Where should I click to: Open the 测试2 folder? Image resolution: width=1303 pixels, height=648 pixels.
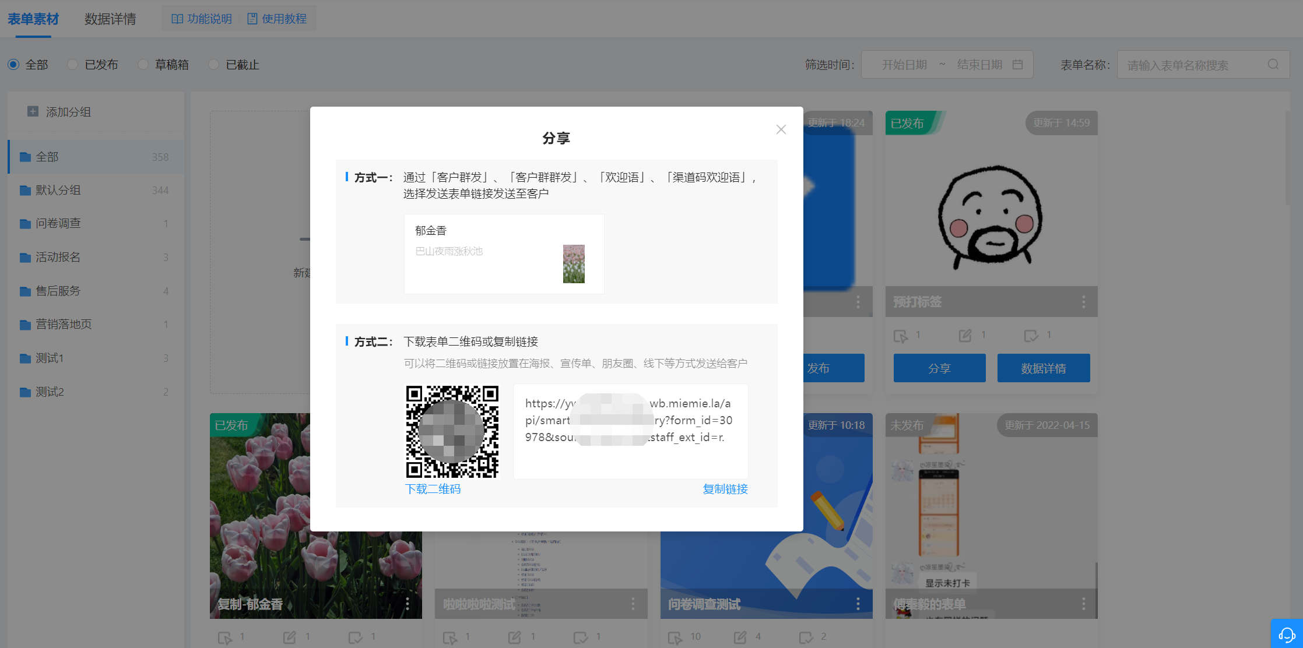96,392
